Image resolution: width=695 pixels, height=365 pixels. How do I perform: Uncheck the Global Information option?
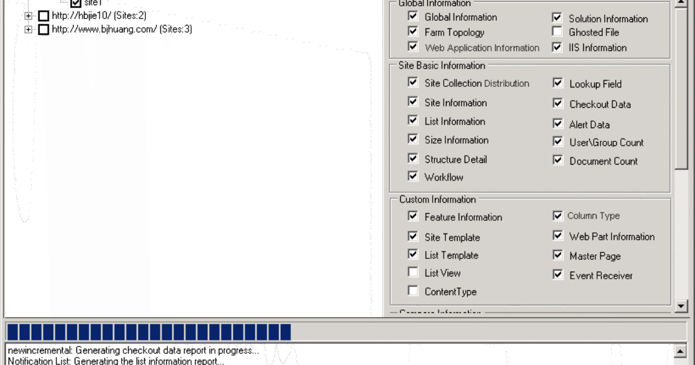[x=413, y=16]
